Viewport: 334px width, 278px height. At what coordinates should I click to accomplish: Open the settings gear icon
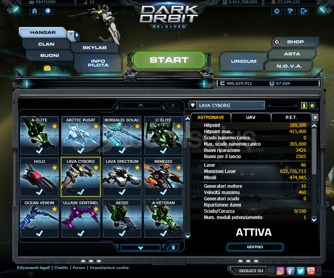[277, 11]
